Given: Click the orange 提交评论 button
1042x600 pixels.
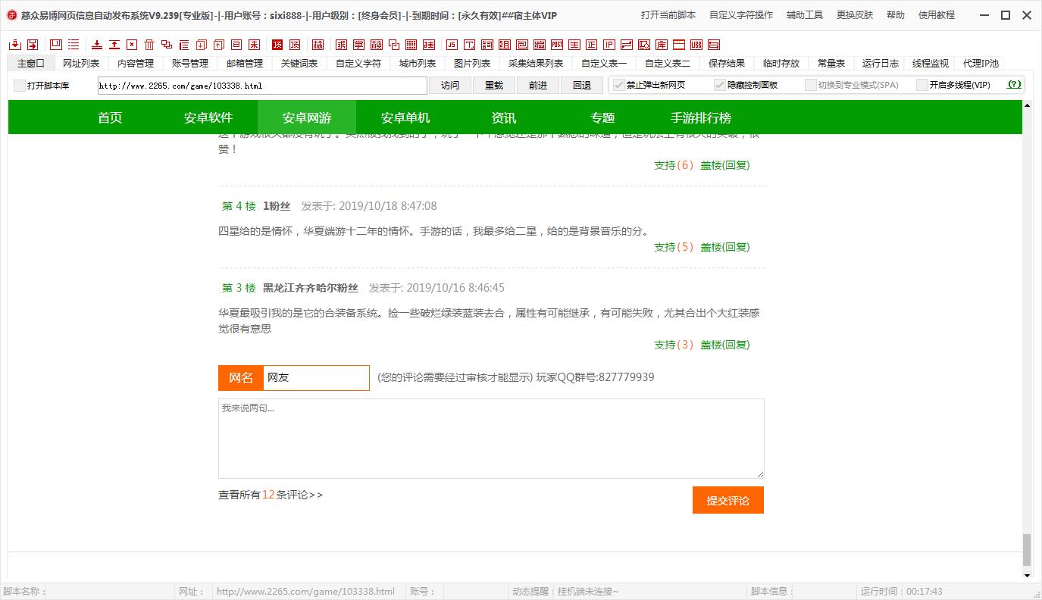Looking at the screenshot, I should [728, 500].
